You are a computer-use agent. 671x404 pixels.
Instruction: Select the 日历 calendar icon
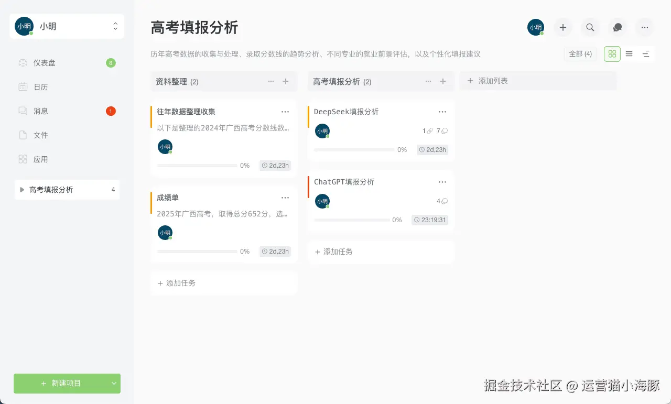22,86
